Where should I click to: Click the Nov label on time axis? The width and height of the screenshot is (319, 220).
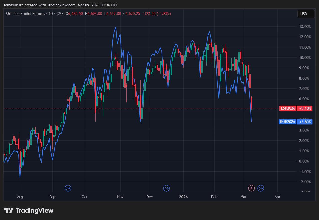(x=120, y=197)
